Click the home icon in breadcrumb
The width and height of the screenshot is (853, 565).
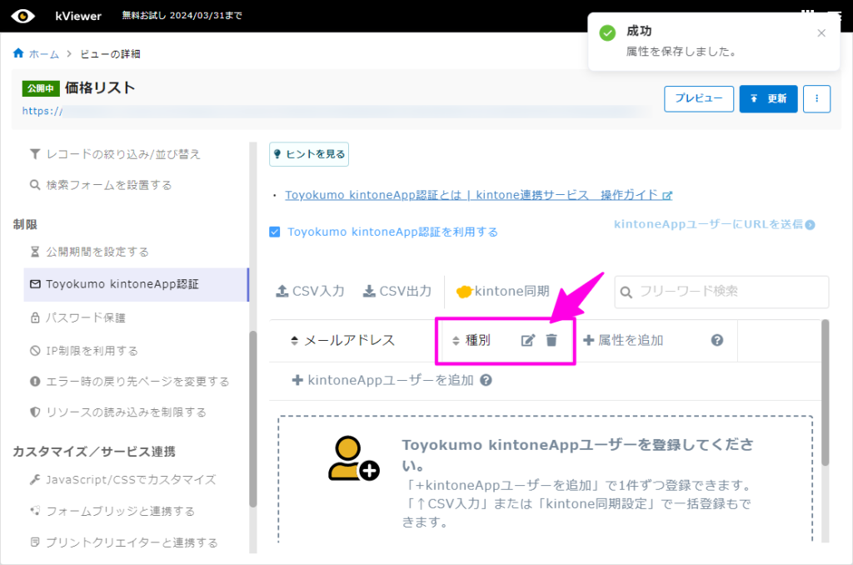(x=18, y=52)
